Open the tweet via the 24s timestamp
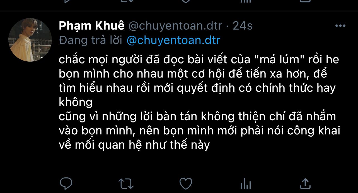Screen dimensions: 358x193 coord(243,26)
